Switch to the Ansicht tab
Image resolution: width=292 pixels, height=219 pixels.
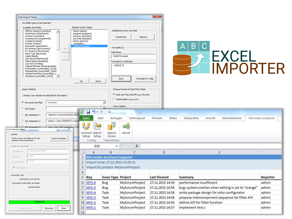click(x=210, y=118)
